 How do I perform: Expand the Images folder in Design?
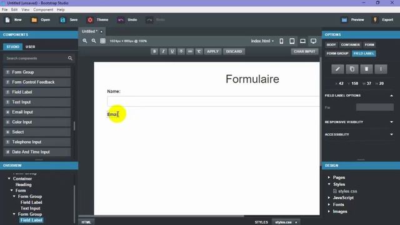click(x=329, y=211)
